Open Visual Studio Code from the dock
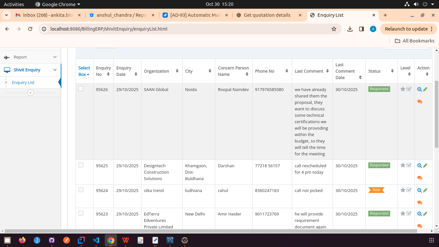The image size is (439, 247). click(96, 240)
